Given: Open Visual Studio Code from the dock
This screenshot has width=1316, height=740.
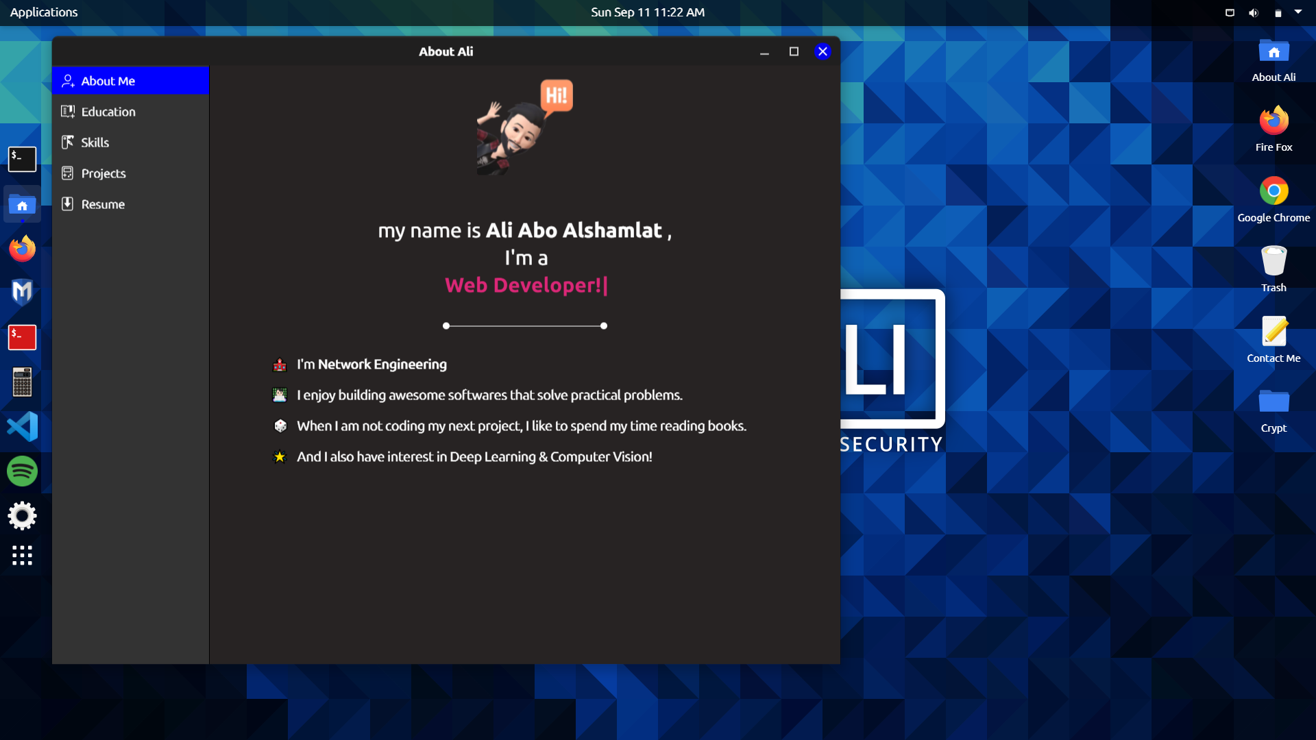Looking at the screenshot, I should (x=22, y=426).
